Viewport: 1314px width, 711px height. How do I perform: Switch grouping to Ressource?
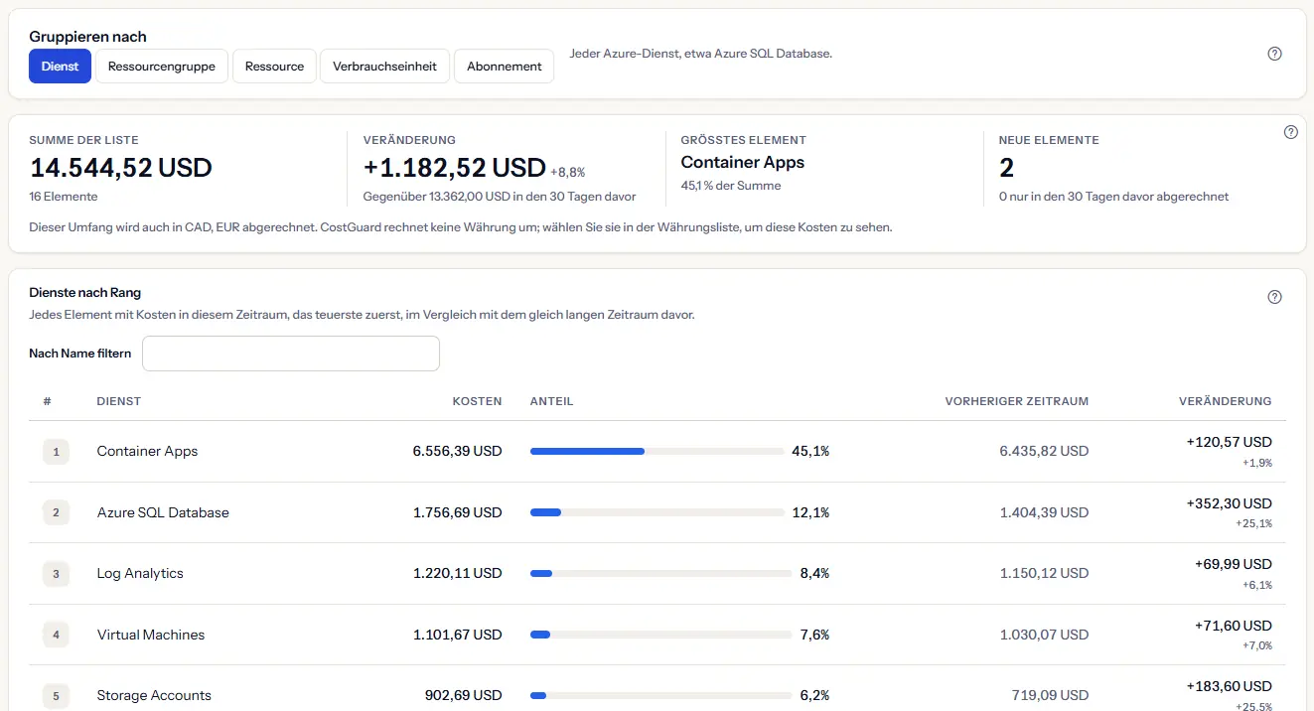coord(274,67)
